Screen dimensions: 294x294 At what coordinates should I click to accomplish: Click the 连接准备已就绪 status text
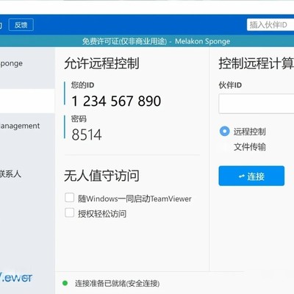click(x=117, y=284)
